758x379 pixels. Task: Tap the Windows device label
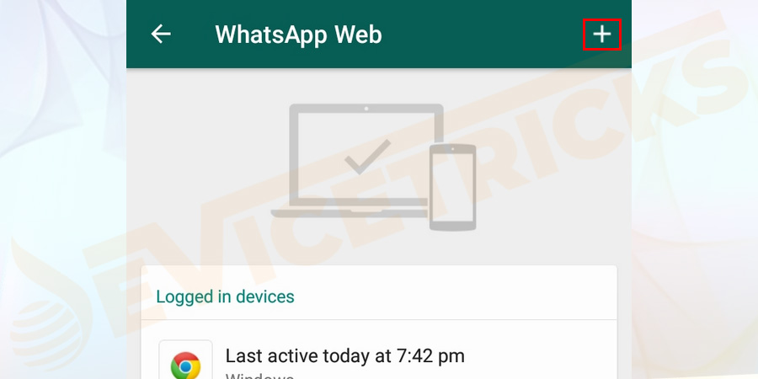click(259, 376)
